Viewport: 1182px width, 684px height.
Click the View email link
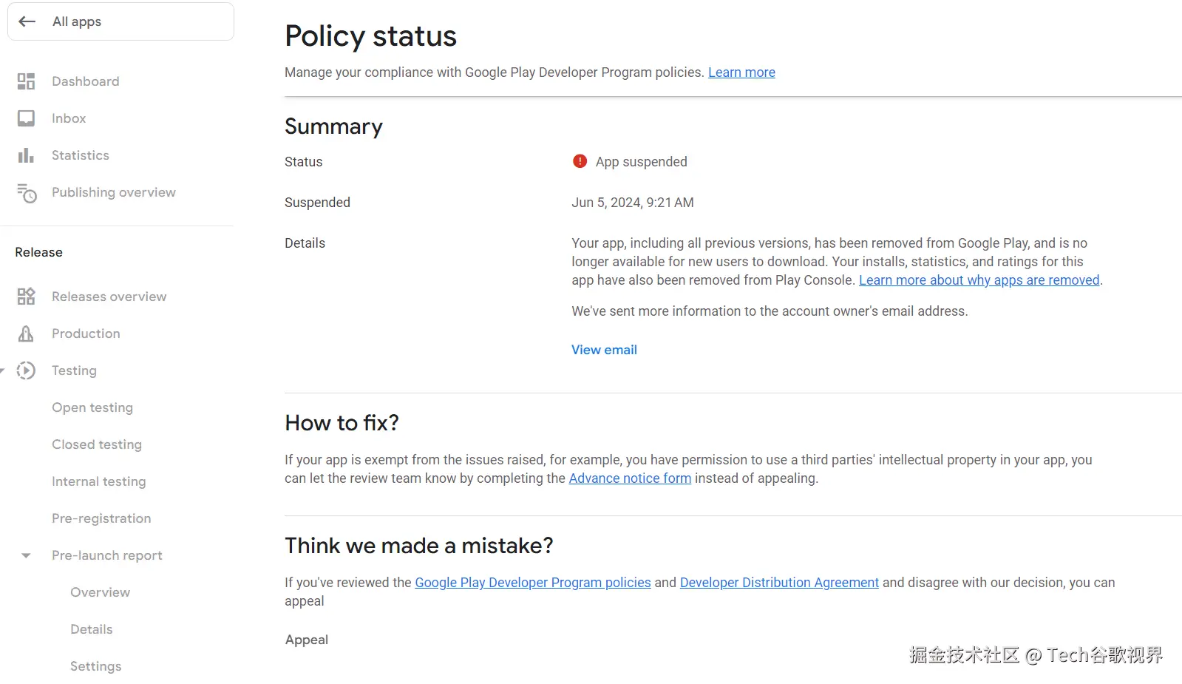604,350
